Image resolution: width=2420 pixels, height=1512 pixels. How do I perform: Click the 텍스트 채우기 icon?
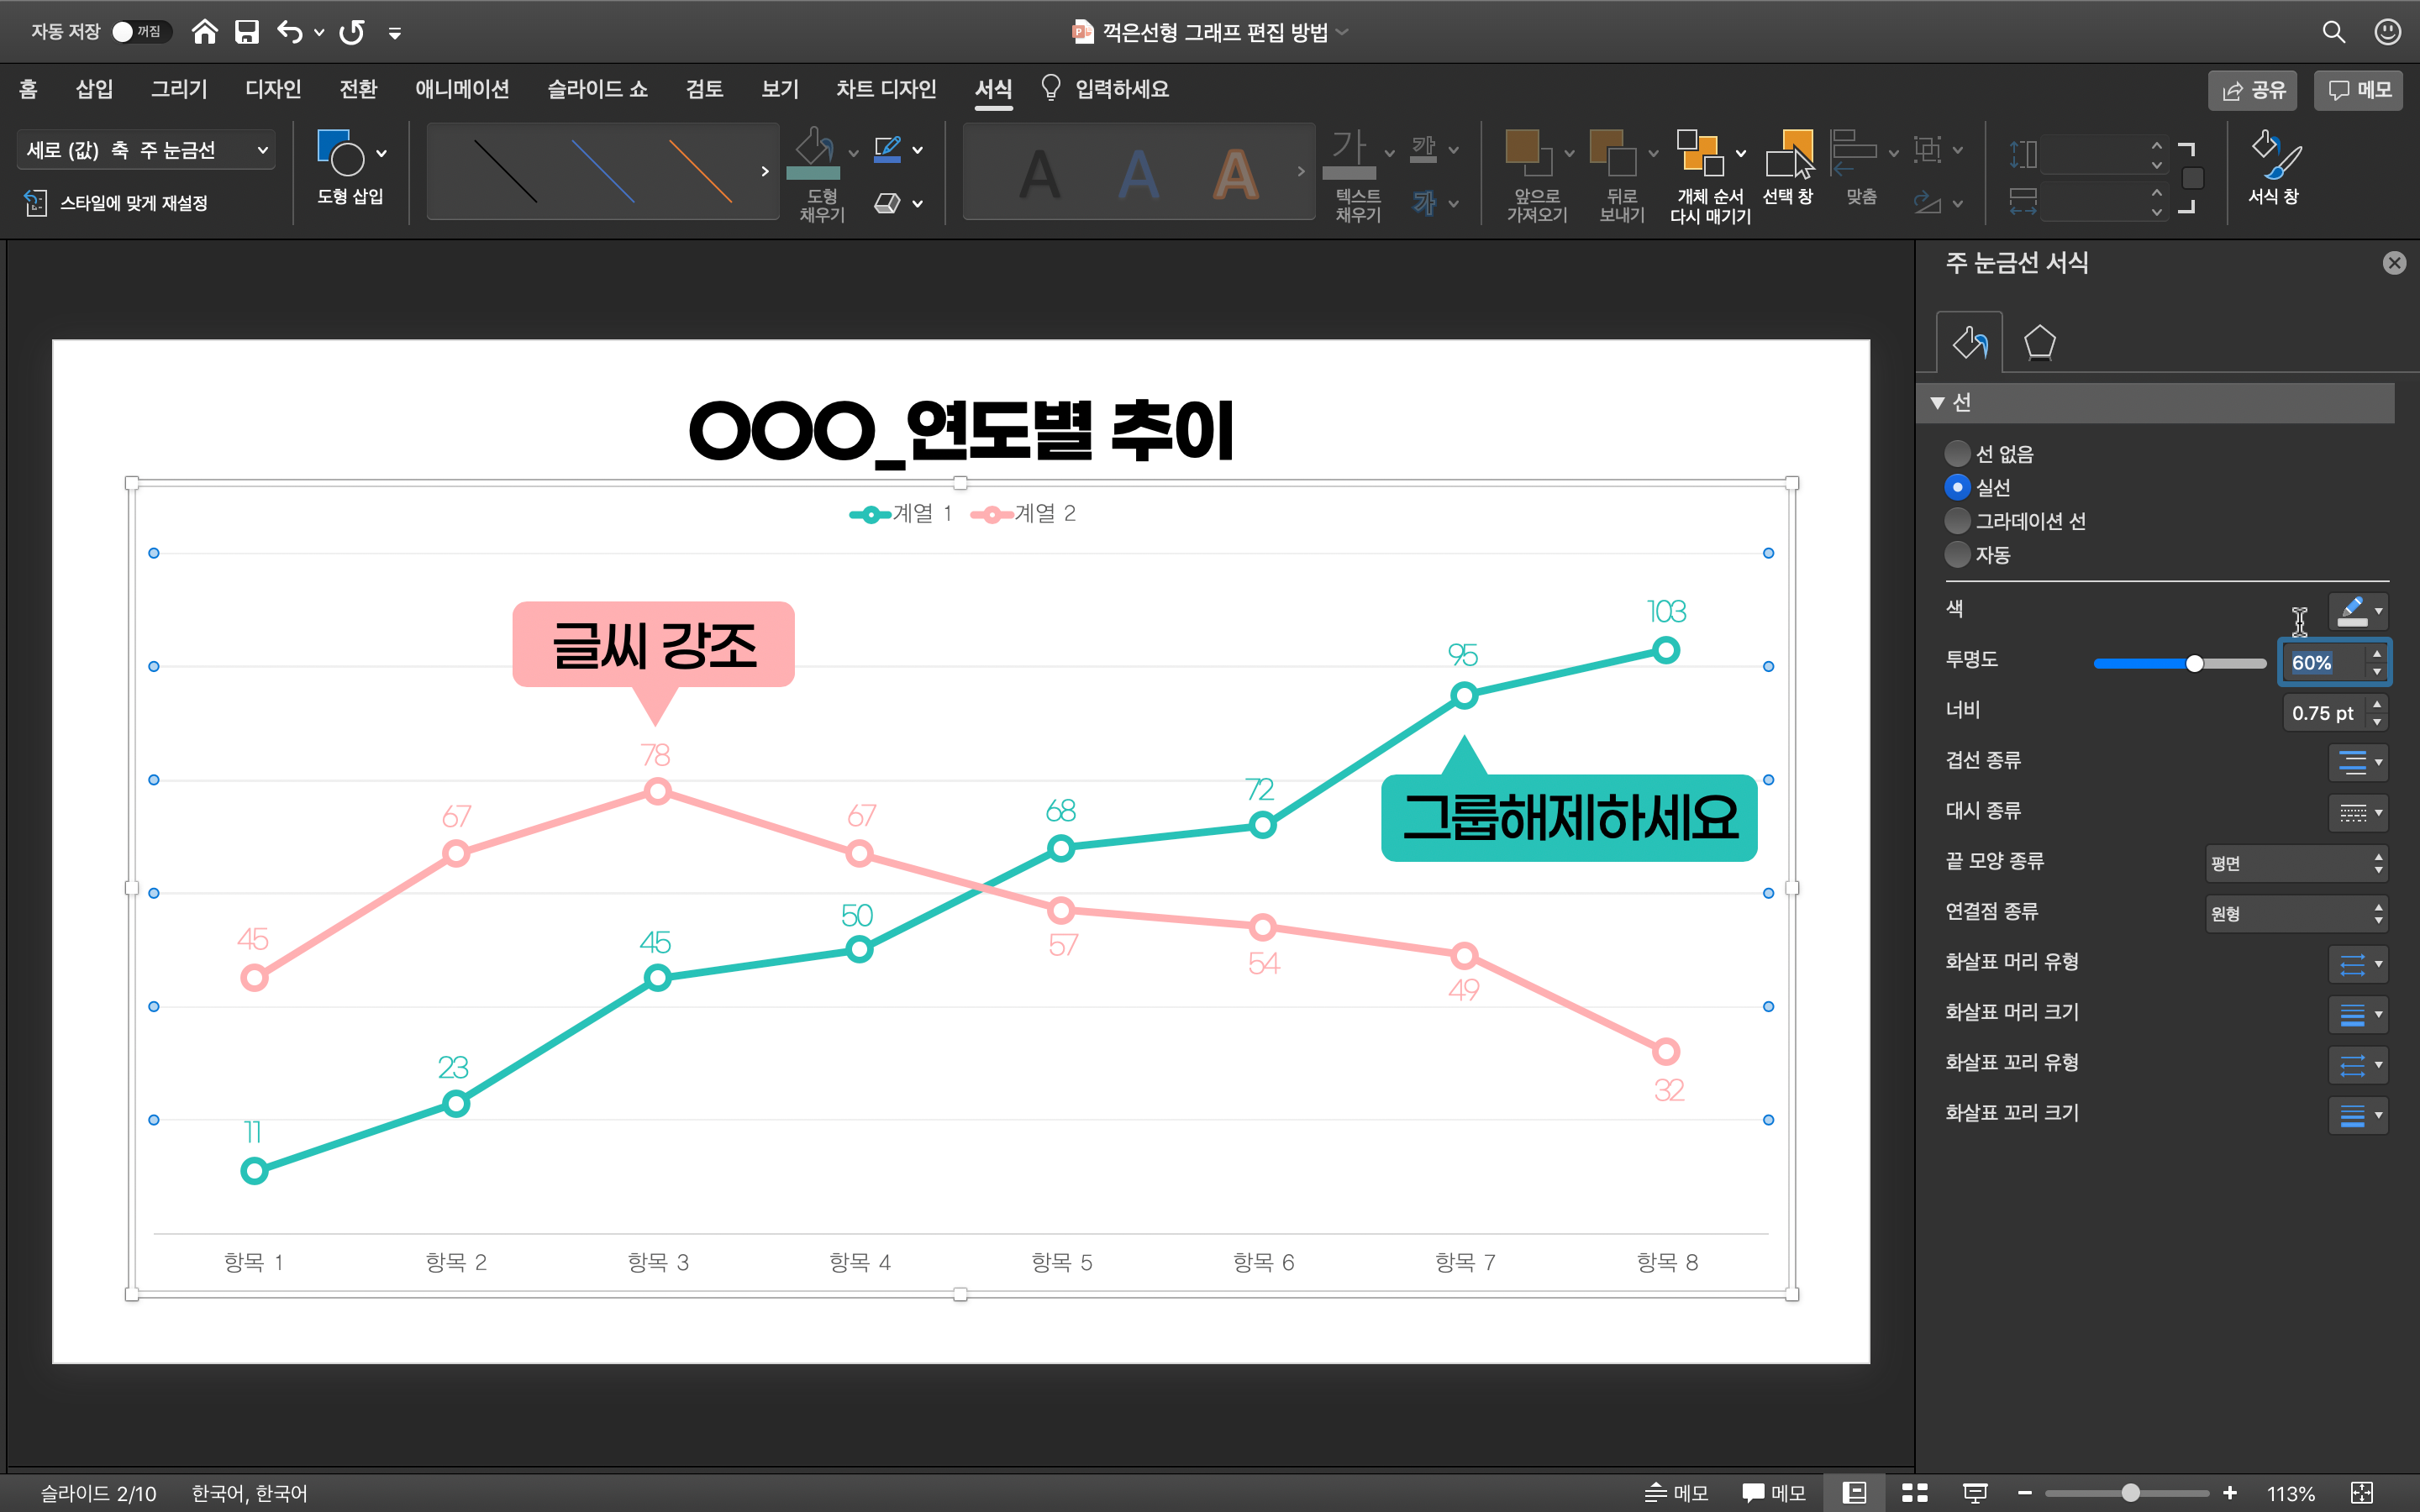click(1350, 154)
